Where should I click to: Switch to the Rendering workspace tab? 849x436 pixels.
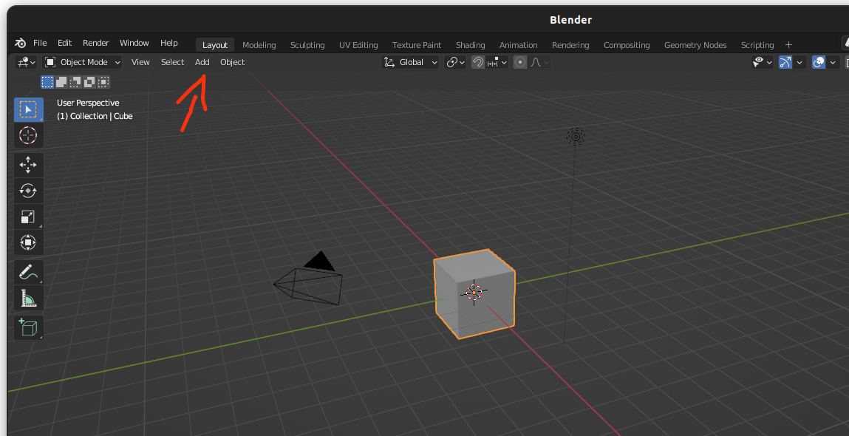(570, 45)
